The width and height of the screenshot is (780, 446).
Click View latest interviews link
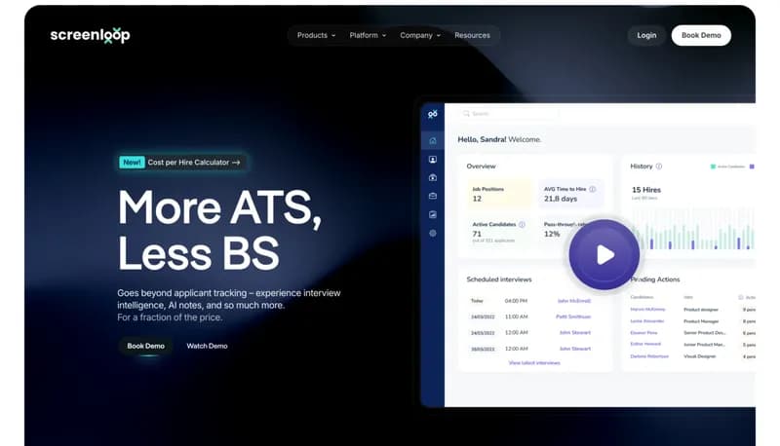(x=534, y=362)
